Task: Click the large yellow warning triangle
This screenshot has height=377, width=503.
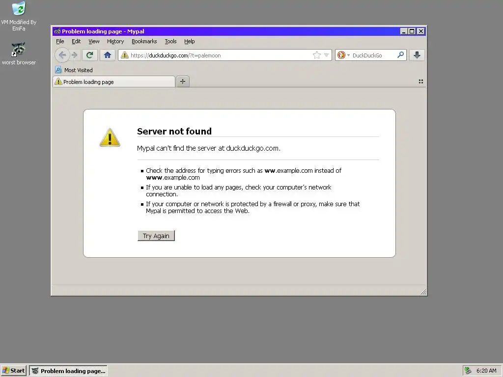Action: click(x=110, y=137)
